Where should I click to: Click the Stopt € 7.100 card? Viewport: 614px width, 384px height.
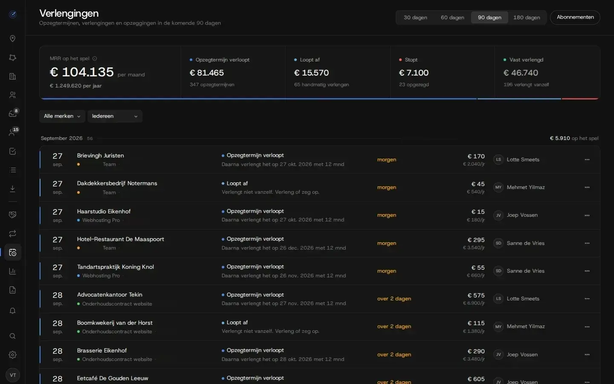click(443, 72)
